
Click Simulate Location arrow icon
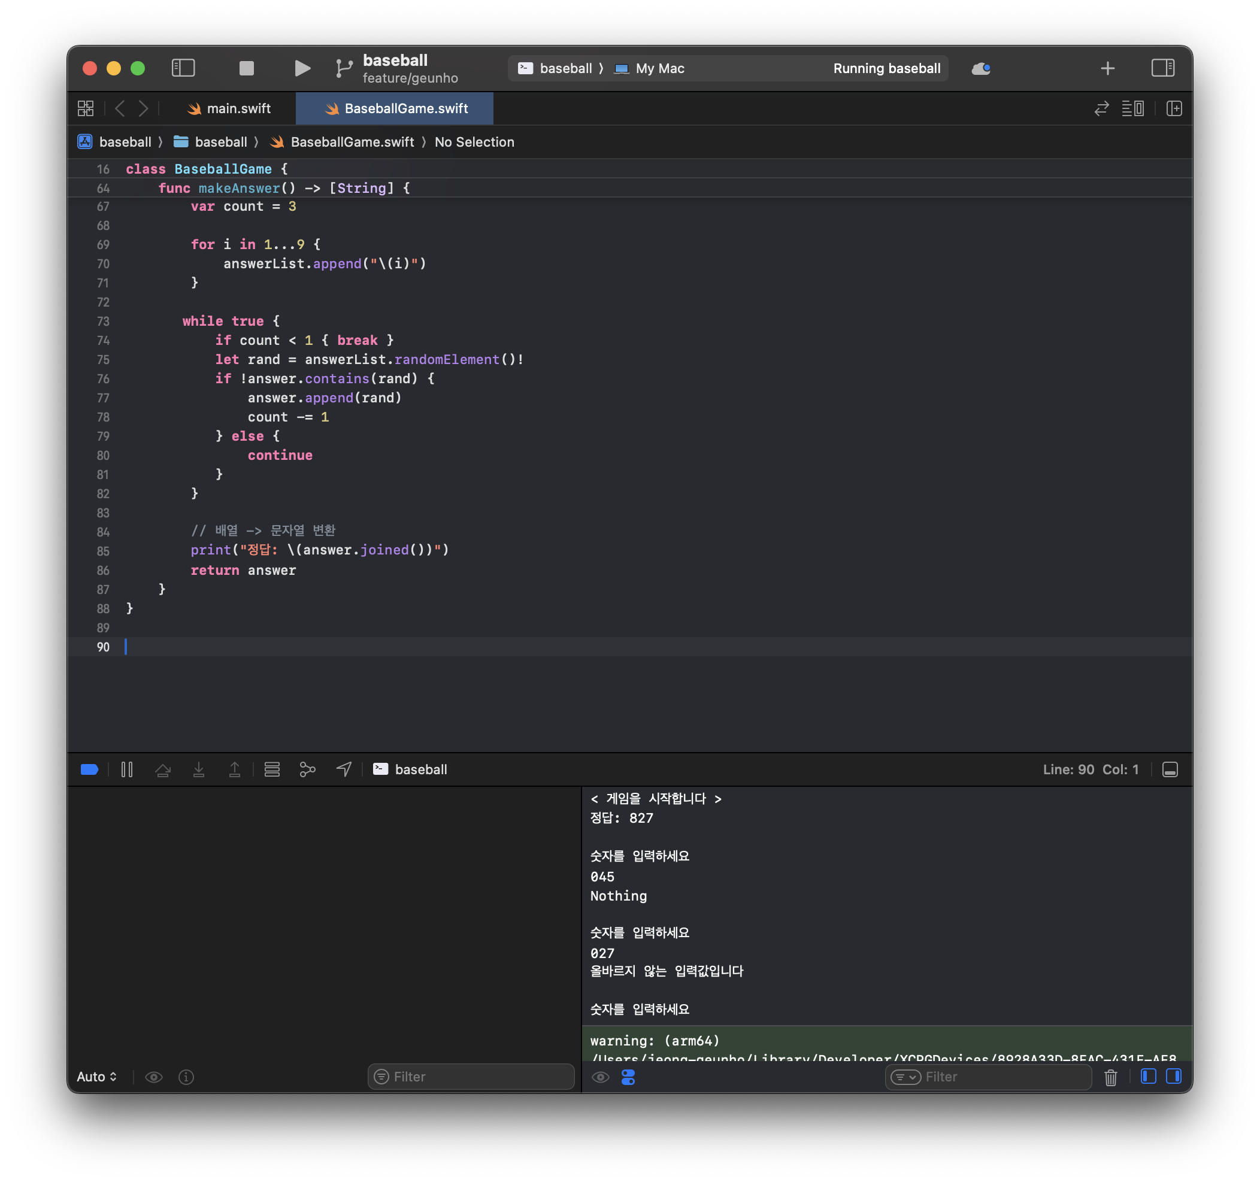tap(344, 769)
